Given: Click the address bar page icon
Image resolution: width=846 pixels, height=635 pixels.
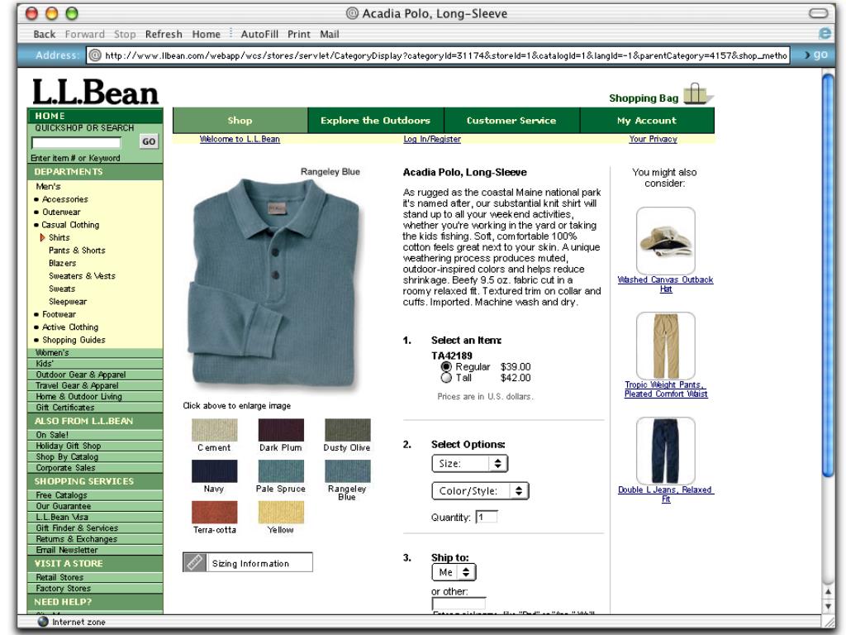Looking at the screenshot, I should [95, 55].
